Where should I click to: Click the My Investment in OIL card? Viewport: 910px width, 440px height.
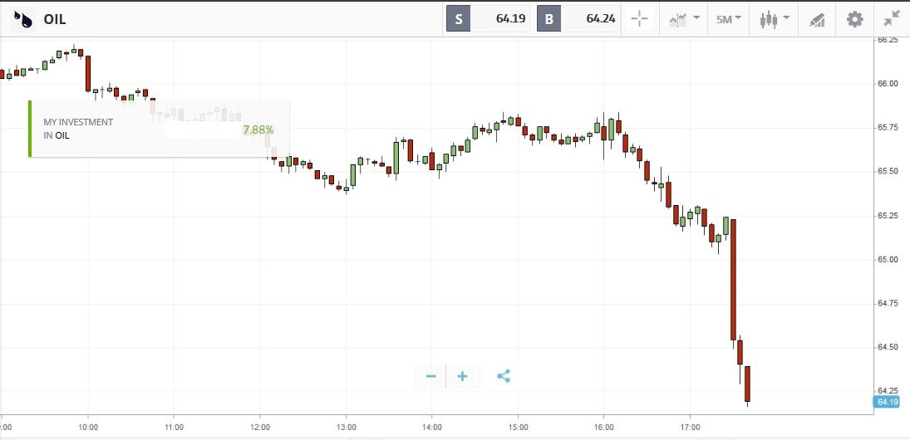pyautogui.click(x=159, y=129)
